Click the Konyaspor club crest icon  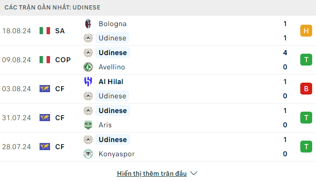[x=88, y=154]
